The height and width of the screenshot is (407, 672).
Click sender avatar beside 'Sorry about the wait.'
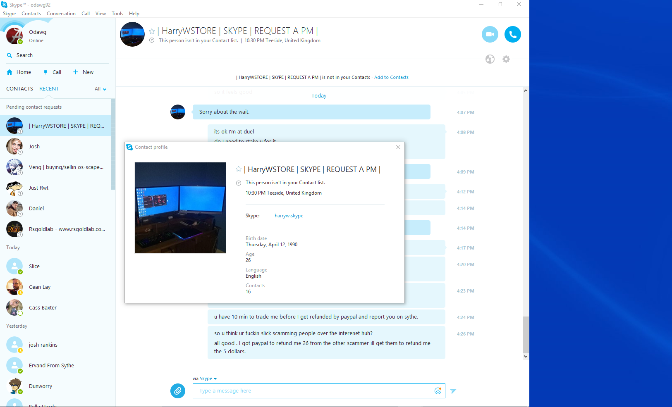click(178, 112)
